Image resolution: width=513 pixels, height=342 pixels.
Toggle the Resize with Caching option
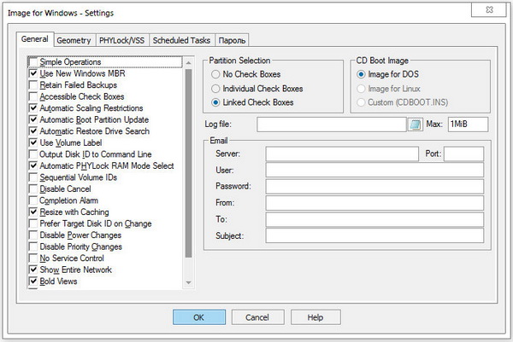pos(33,212)
